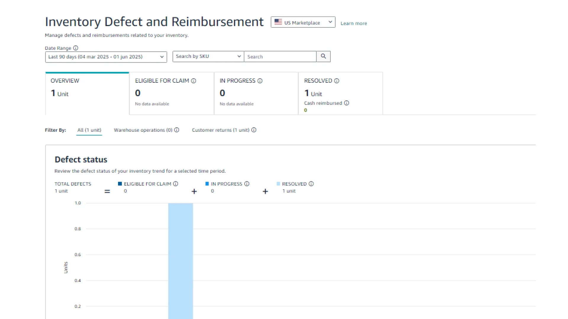Viewport: 568px width, 319px height.
Task: Open the US Marketplace dropdown
Action: tap(303, 22)
